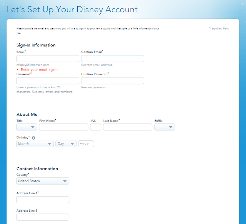Open the Country dropdown showing United States
The image size is (246, 224).
43,181
